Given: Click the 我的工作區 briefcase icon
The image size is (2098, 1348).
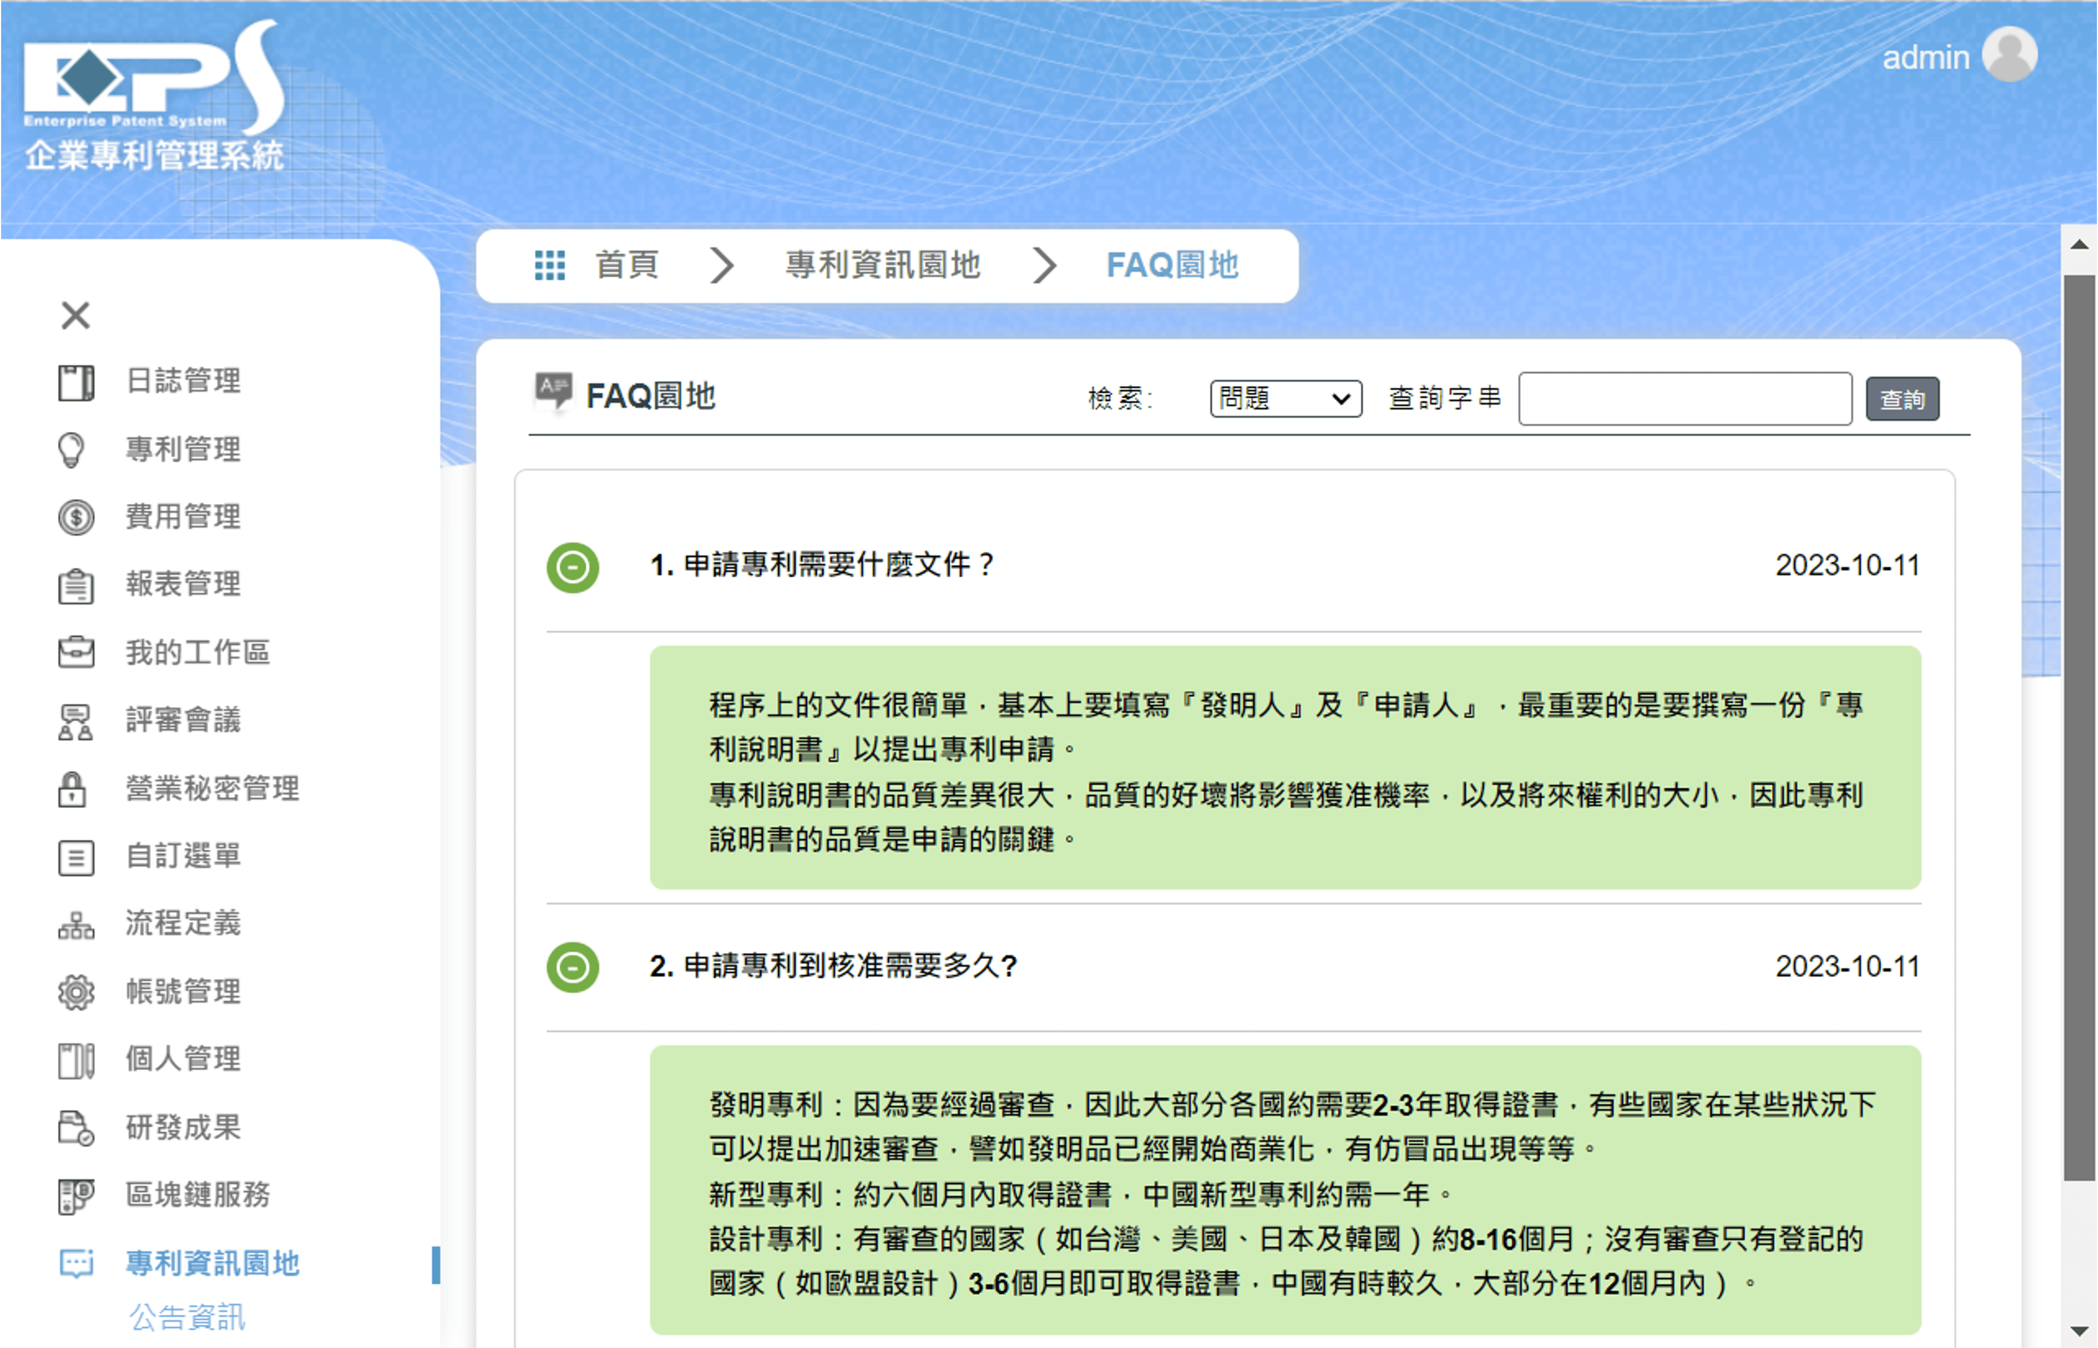Looking at the screenshot, I should point(76,652).
